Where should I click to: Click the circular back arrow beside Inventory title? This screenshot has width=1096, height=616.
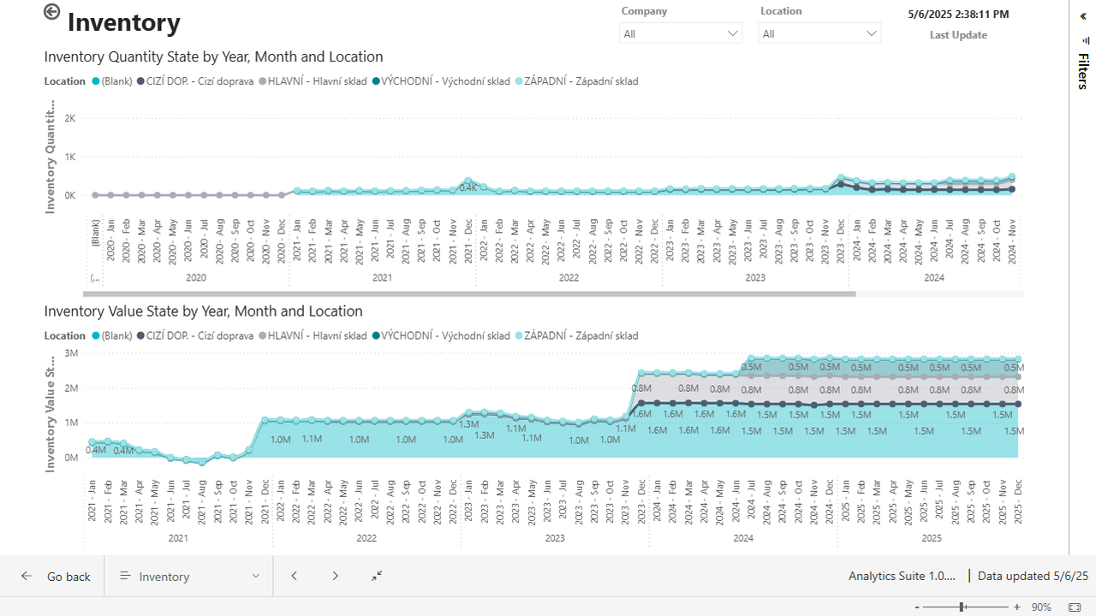(x=51, y=12)
